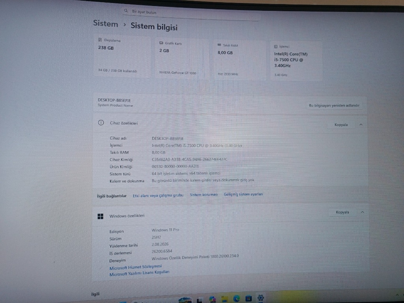Click the Depolama storage card icon

point(100,40)
